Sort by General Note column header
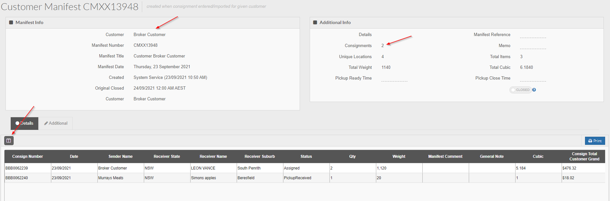Screen dimensions: 610x201 click(492, 157)
